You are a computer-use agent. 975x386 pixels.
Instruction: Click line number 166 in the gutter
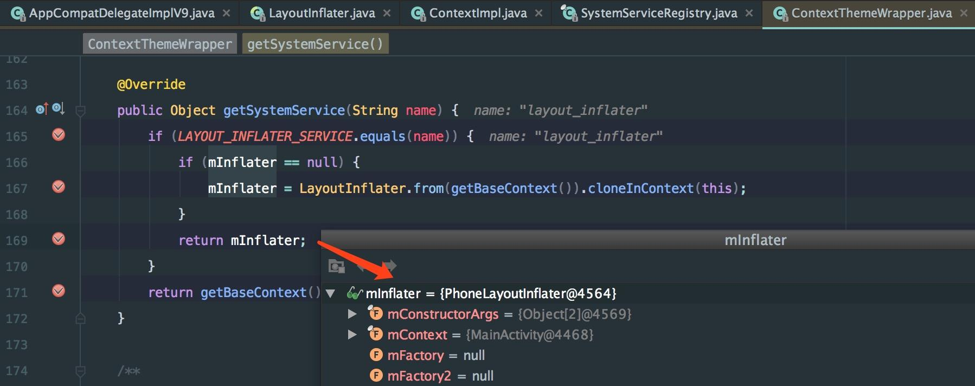16,163
